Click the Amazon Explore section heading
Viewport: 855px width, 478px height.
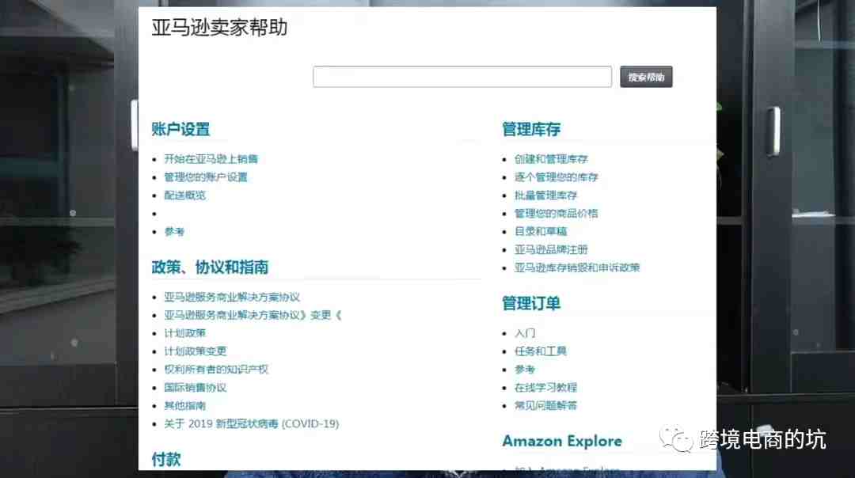[x=561, y=442]
